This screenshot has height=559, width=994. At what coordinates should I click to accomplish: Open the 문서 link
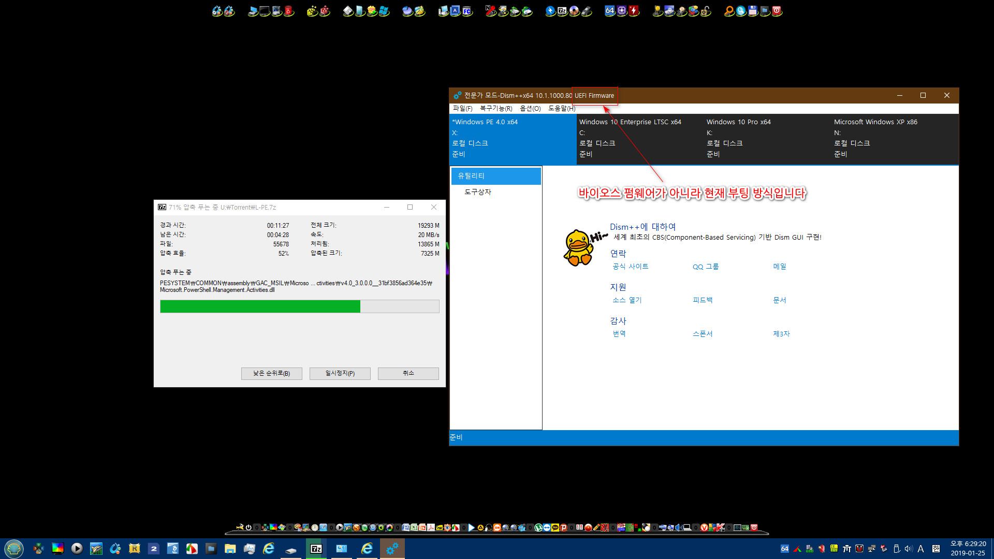(x=780, y=300)
